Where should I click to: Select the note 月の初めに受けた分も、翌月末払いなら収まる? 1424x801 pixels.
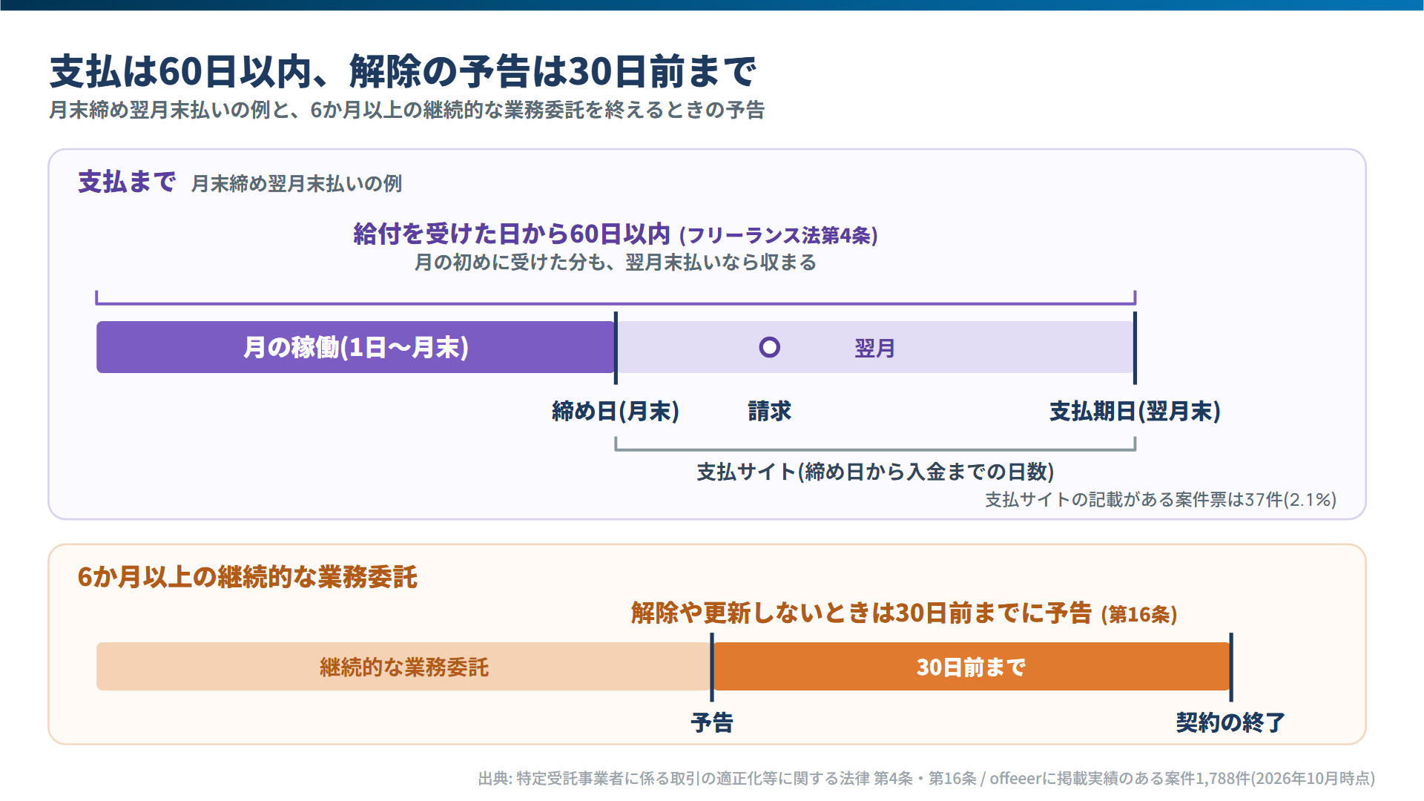[616, 263]
